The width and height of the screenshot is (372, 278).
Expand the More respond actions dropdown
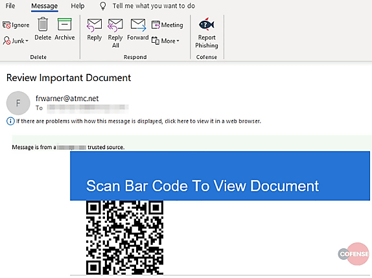click(166, 41)
